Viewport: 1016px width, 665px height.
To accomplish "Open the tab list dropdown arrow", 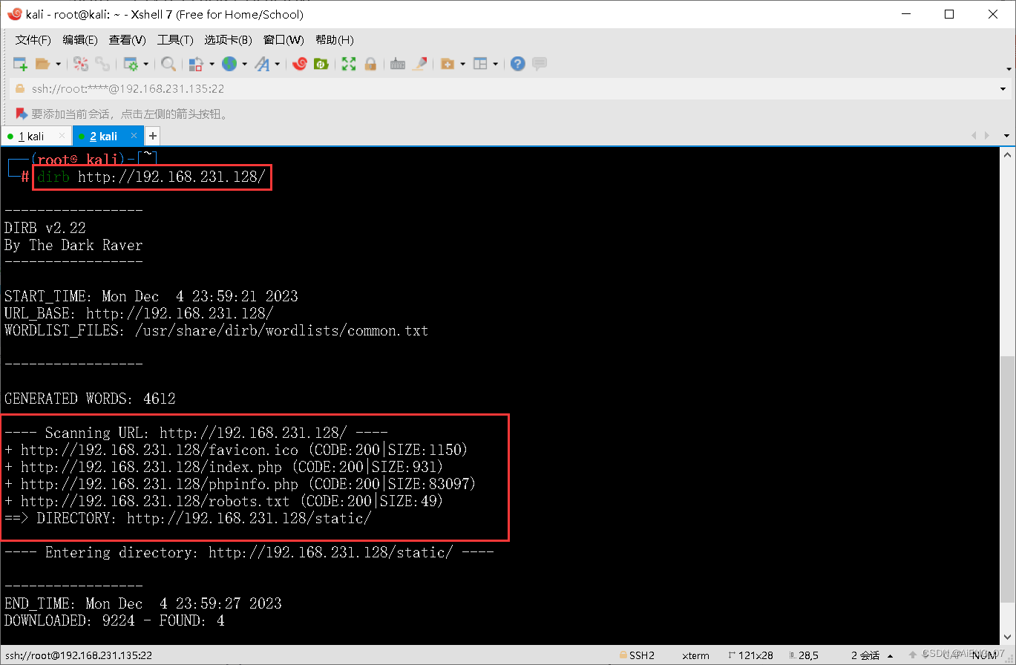I will click(x=1007, y=136).
